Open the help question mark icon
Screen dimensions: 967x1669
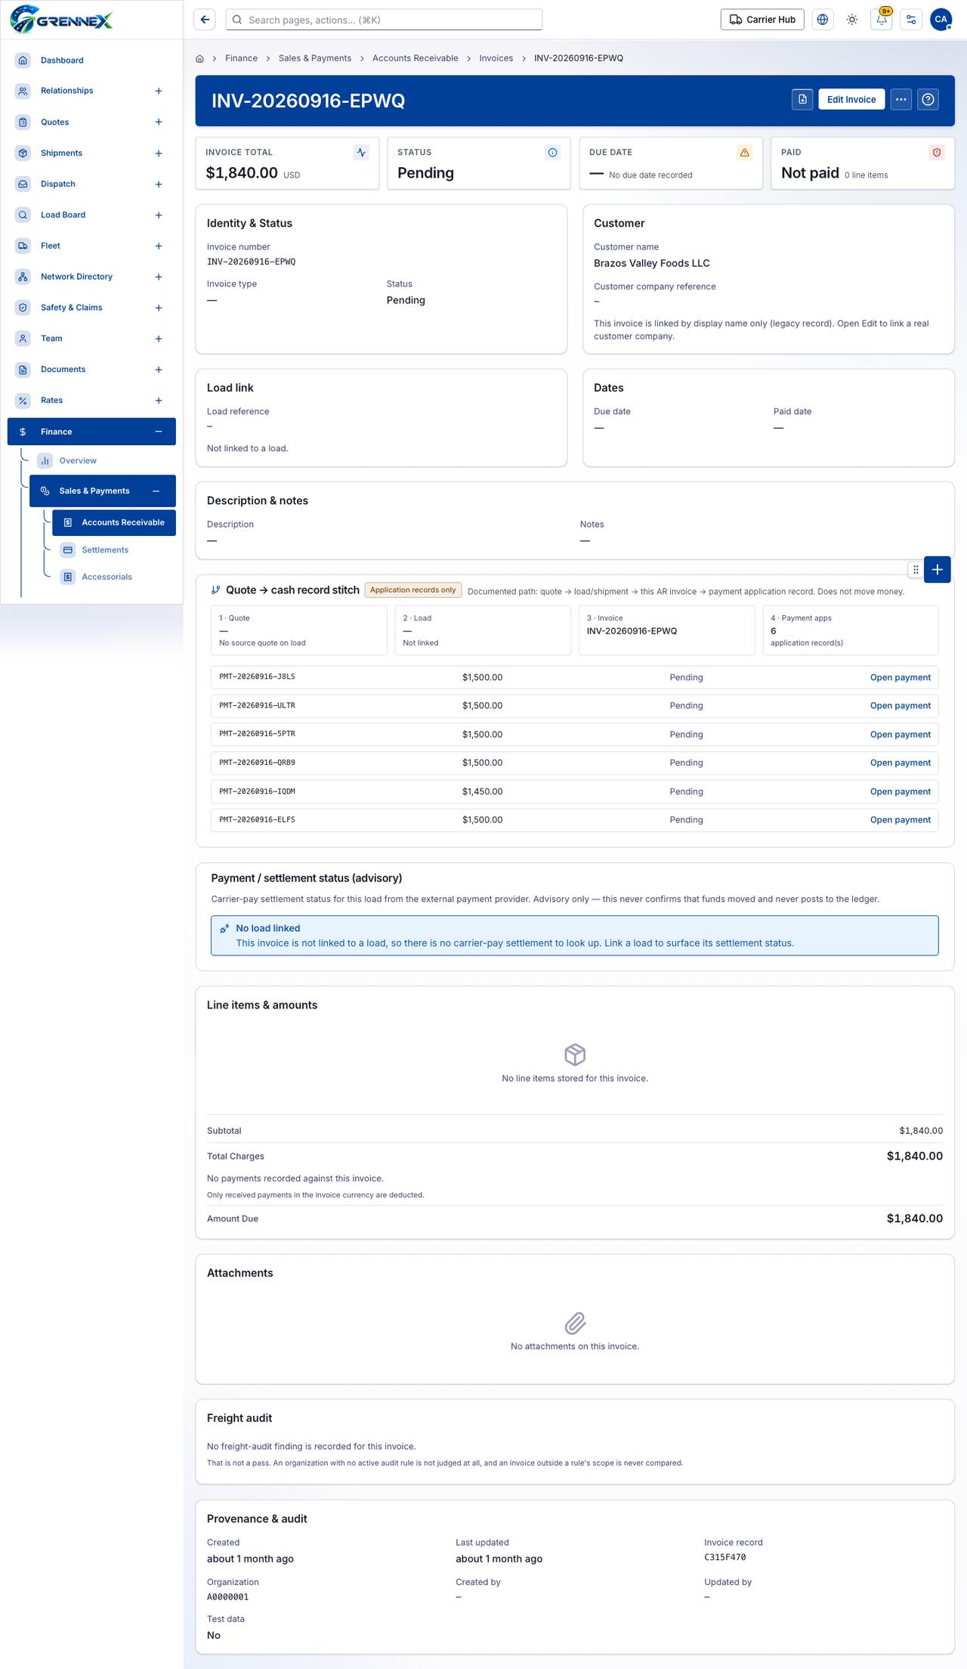[x=928, y=99]
